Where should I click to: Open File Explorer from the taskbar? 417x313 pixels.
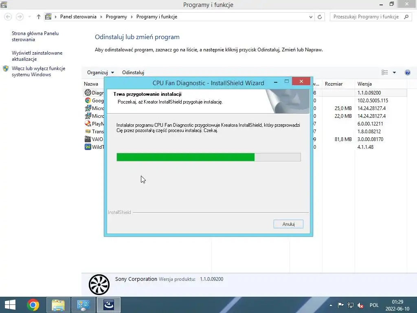click(x=58, y=305)
